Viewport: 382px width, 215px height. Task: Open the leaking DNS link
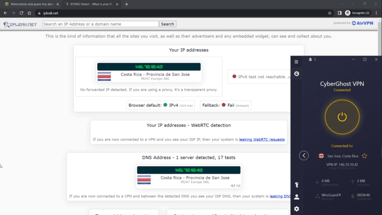[280, 196]
